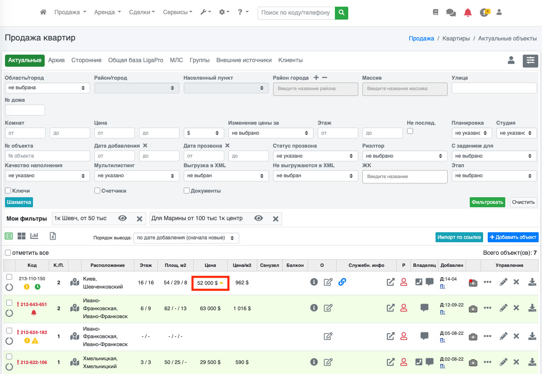Click the filter settings sliders icon
This screenshot has height=374, width=542.
click(530, 60)
